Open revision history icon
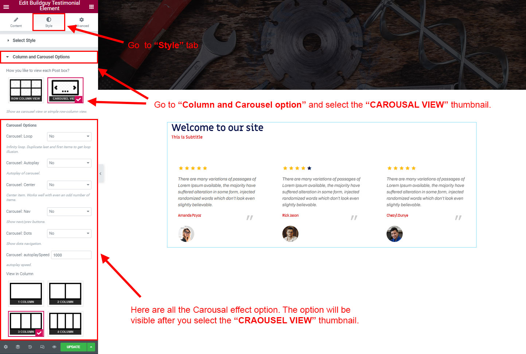 click(x=30, y=347)
